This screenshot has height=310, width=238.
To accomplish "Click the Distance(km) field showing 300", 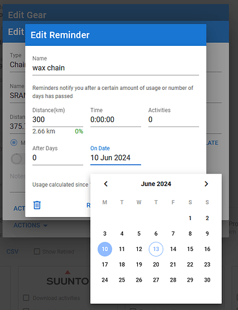I will pyautogui.click(x=57, y=120).
